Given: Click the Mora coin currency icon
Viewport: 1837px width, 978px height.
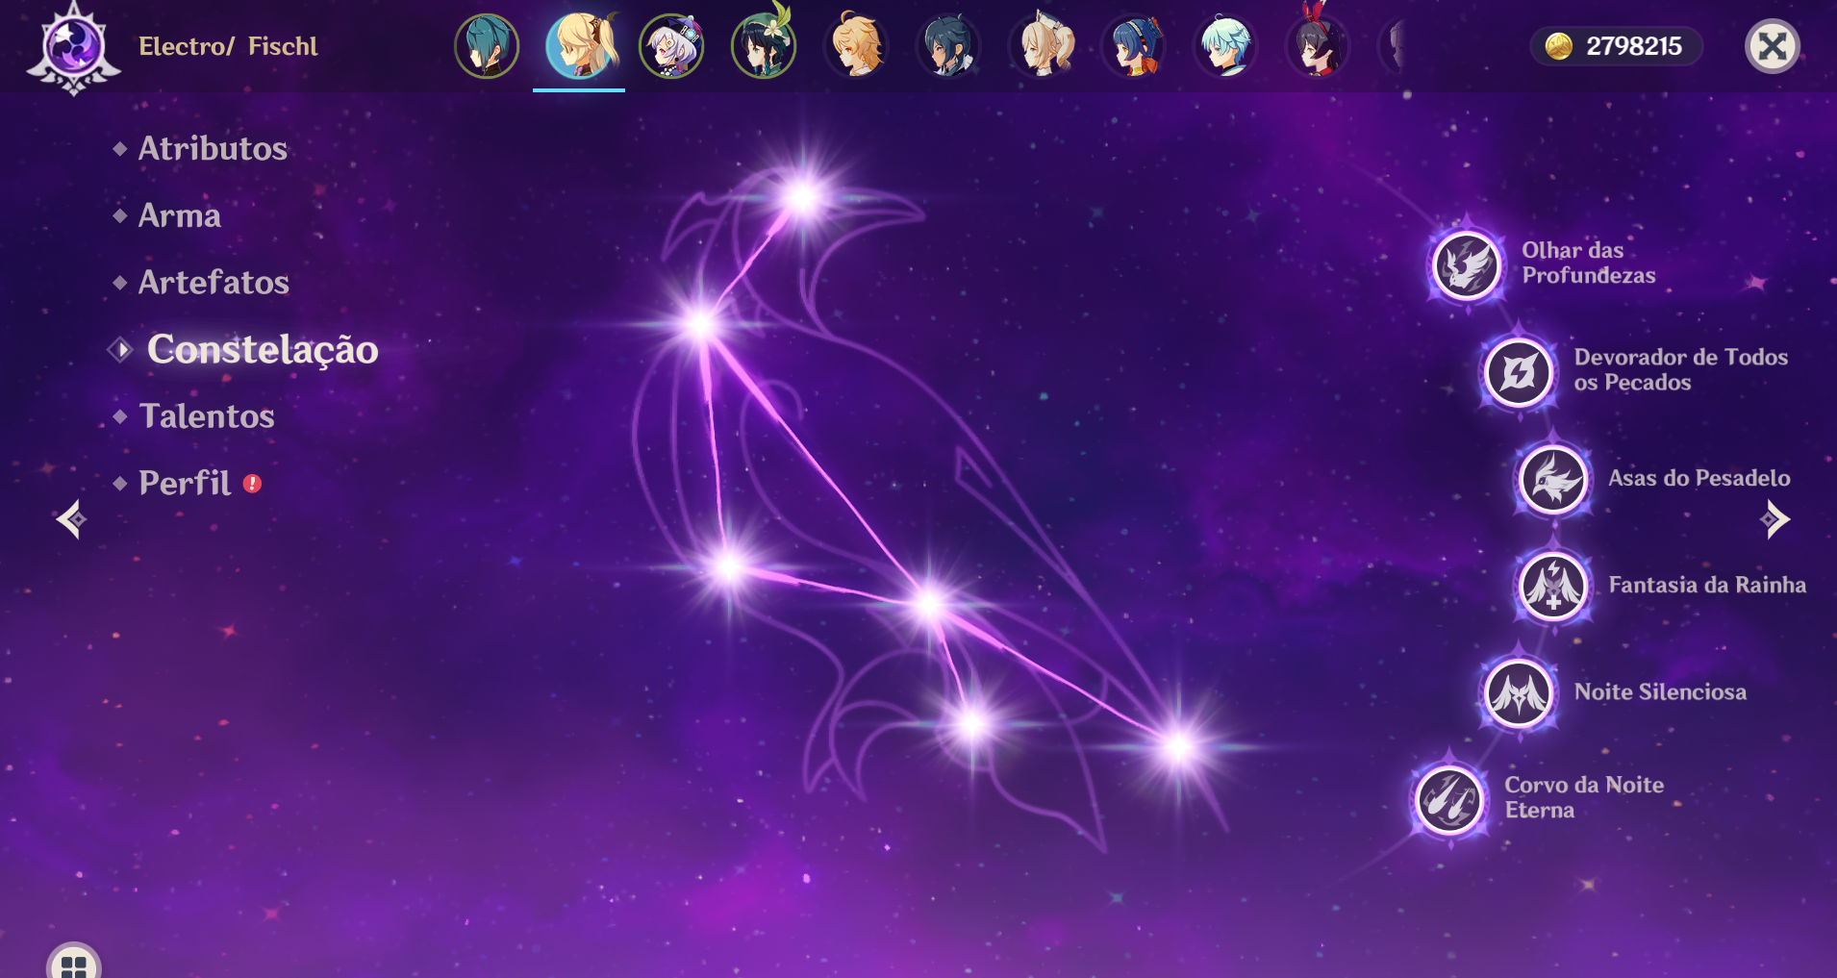Looking at the screenshot, I should [x=1558, y=46].
